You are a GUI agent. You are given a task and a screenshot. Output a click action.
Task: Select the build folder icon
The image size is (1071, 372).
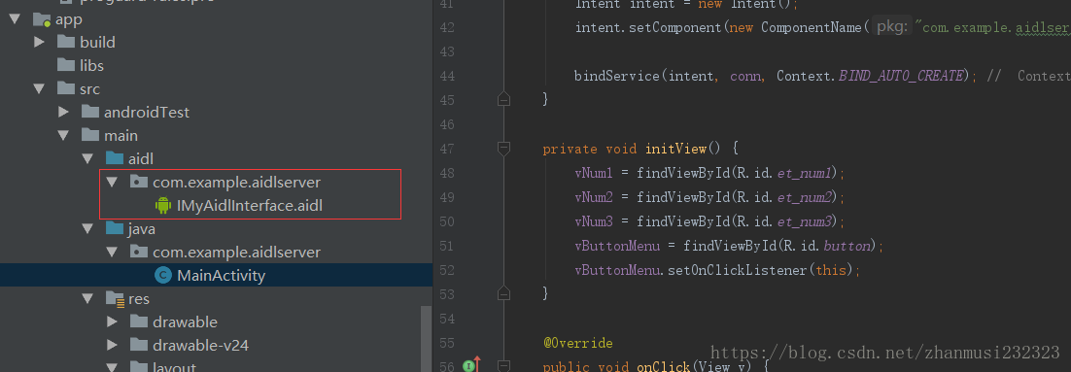[66, 43]
